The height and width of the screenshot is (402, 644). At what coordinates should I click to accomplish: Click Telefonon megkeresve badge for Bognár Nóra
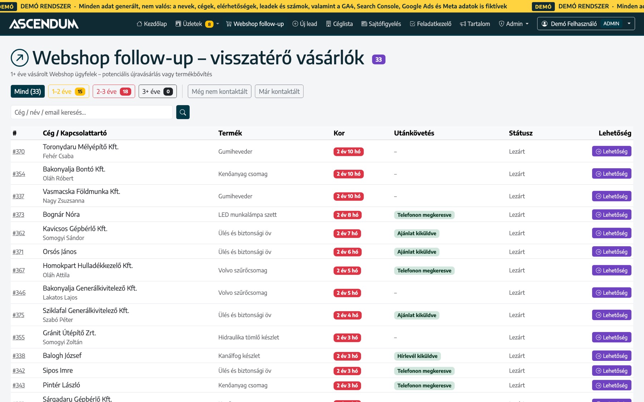424,215
